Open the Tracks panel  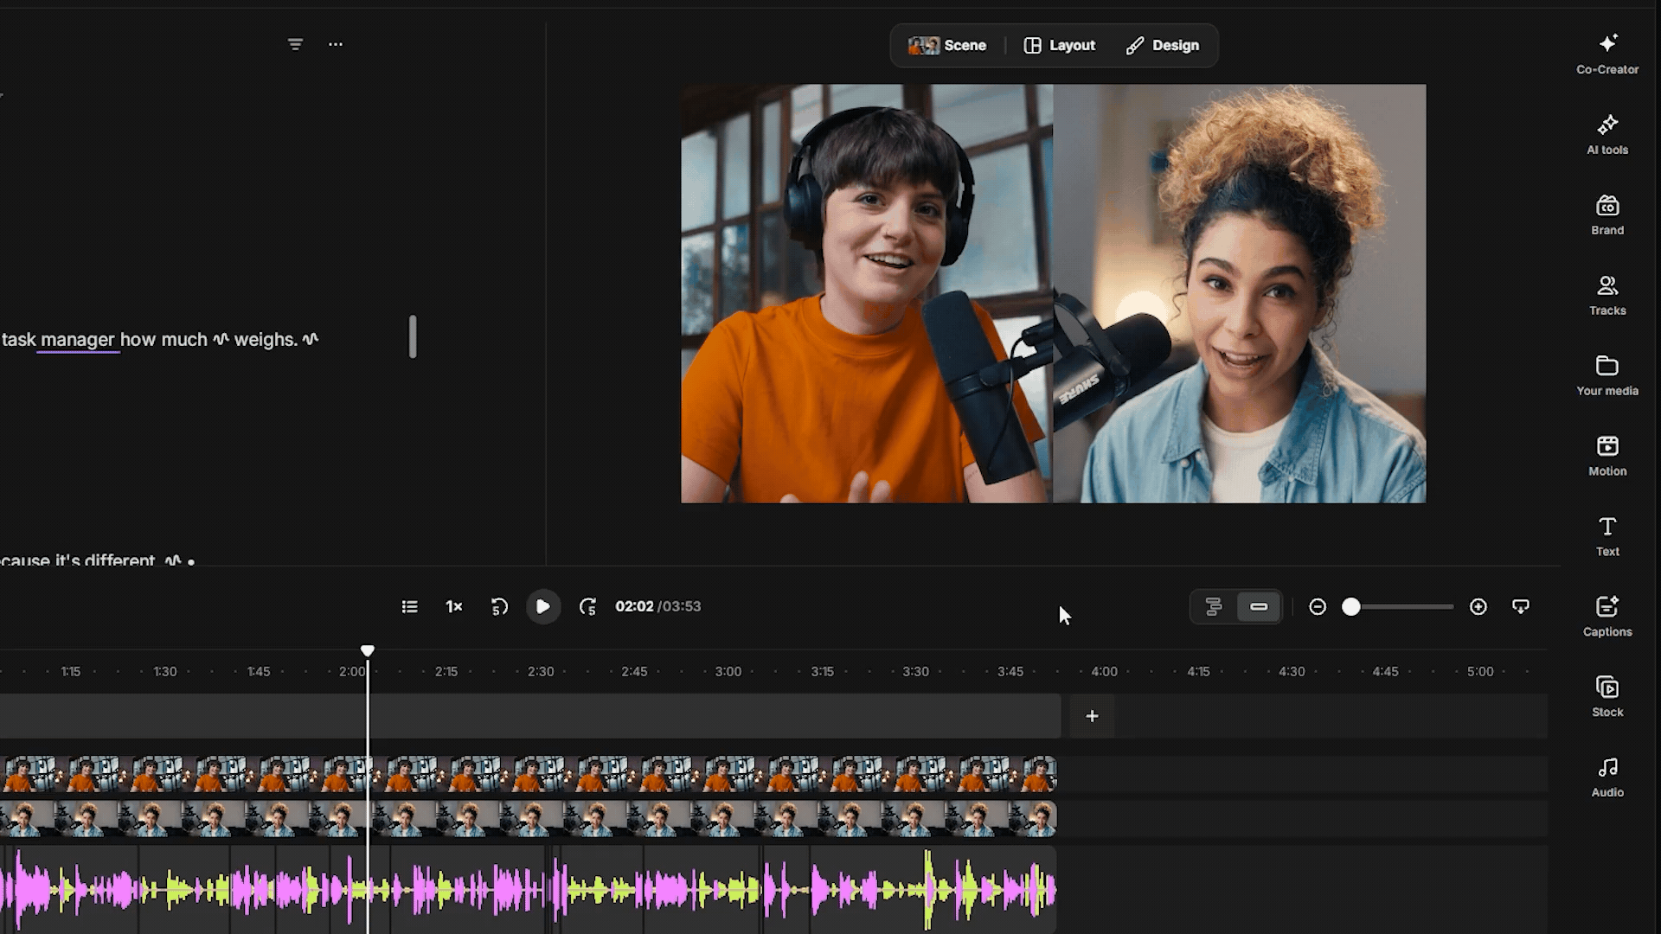point(1607,296)
